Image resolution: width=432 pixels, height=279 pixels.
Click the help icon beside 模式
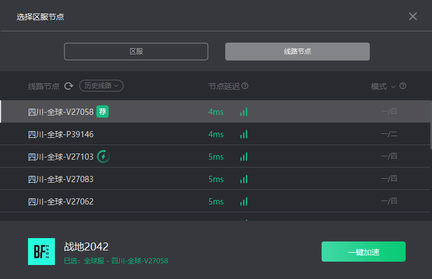[402, 86]
